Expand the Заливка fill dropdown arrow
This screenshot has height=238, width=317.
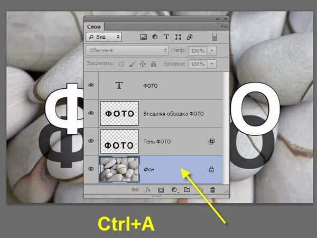point(212,64)
